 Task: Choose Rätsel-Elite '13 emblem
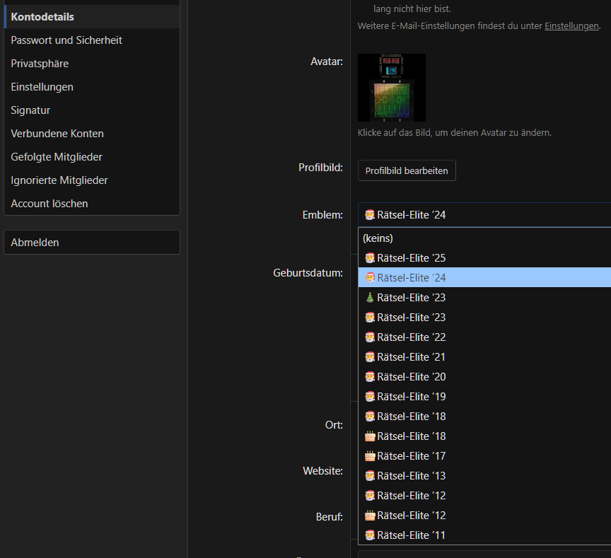pyautogui.click(x=484, y=476)
